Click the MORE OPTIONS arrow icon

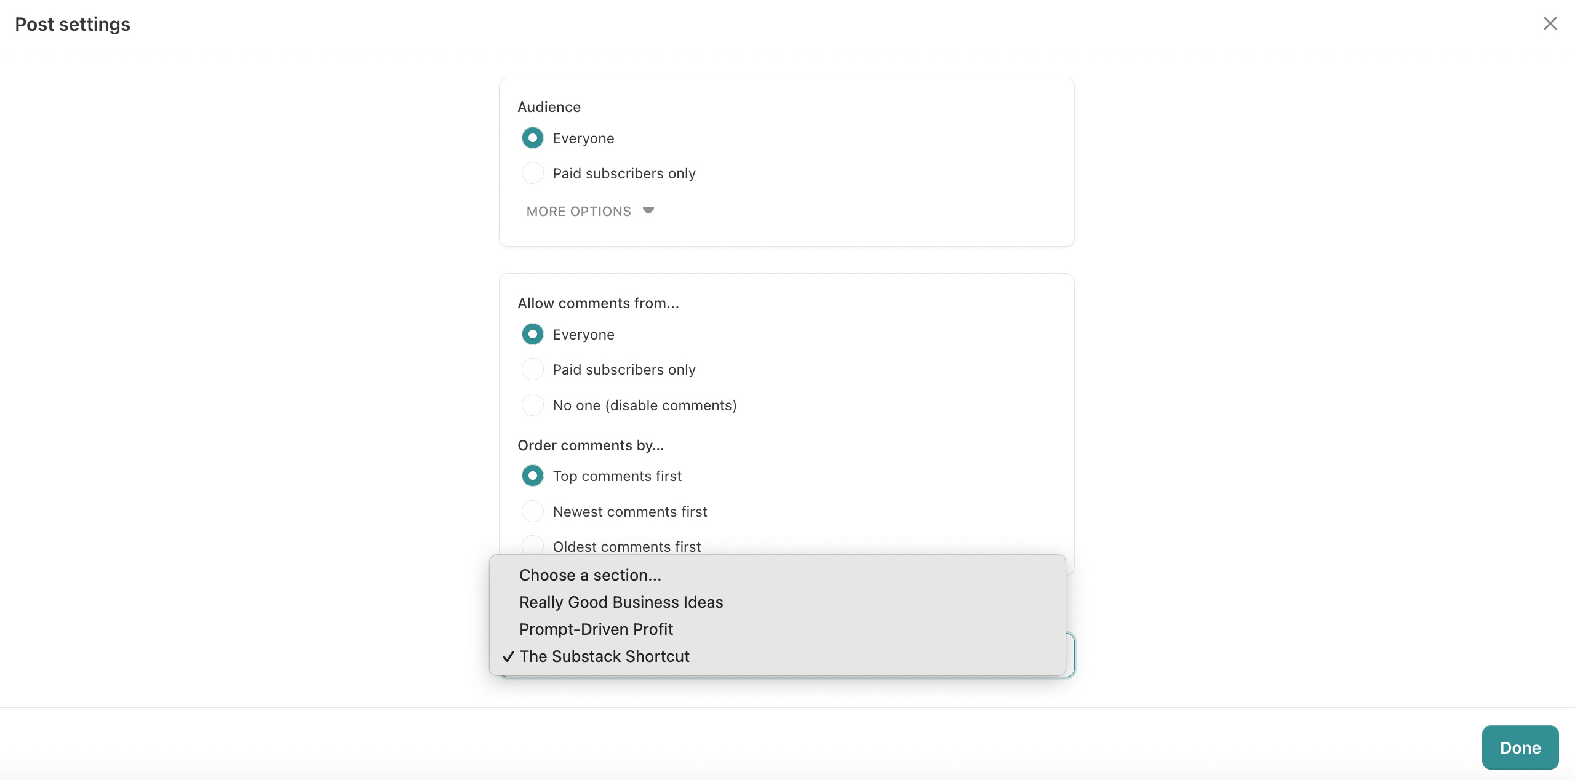click(648, 210)
